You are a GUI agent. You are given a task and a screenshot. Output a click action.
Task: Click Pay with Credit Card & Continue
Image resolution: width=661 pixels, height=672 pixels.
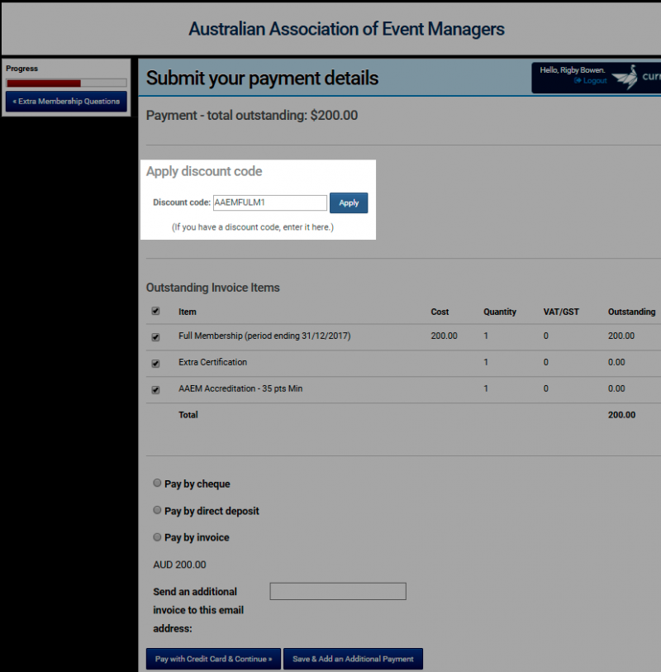[x=213, y=659]
